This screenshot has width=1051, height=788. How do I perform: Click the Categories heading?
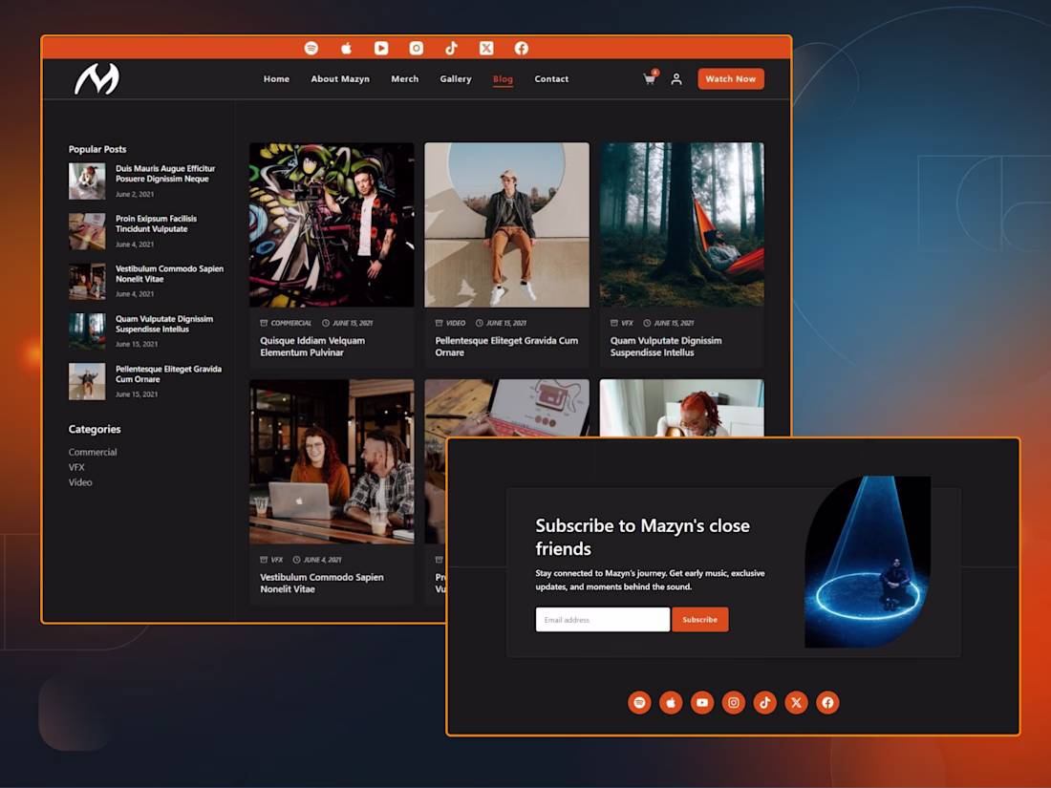pyautogui.click(x=95, y=429)
